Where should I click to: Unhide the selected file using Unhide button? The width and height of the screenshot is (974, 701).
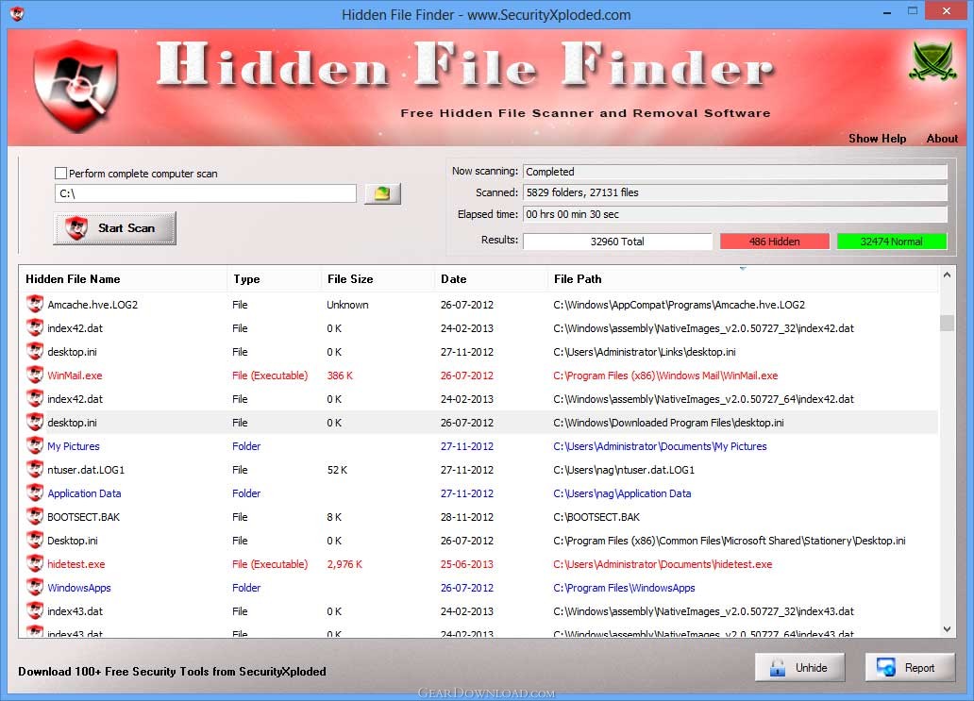pyautogui.click(x=800, y=668)
